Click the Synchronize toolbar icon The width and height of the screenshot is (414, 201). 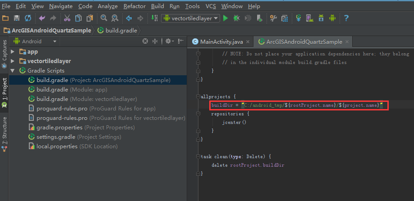pyautogui.click(x=28, y=18)
